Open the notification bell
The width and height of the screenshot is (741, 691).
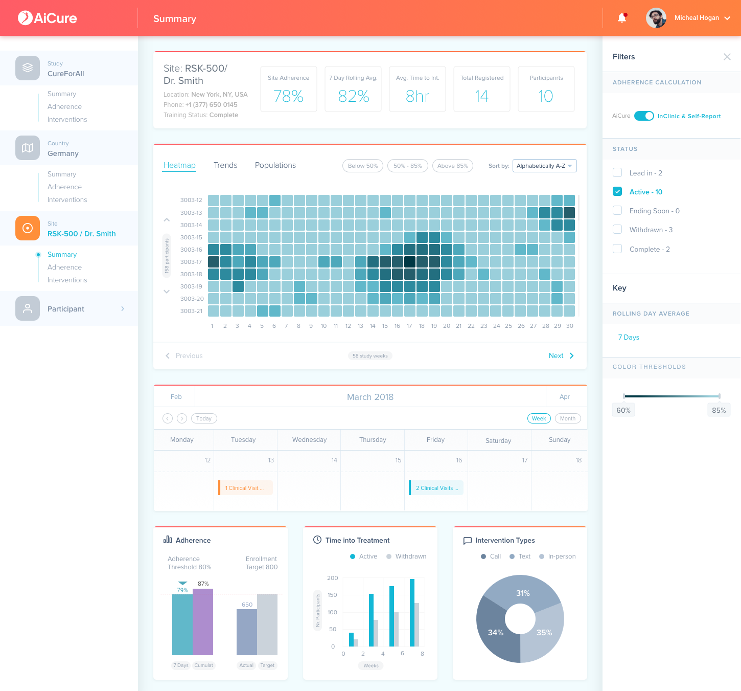pos(622,18)
